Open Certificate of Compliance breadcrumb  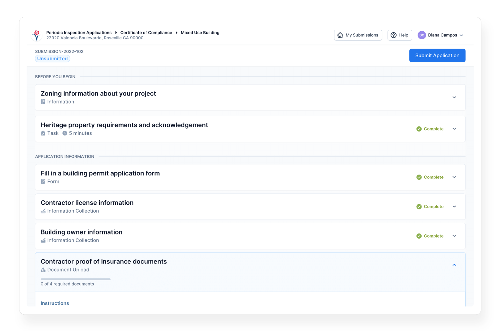coord(146,32)
